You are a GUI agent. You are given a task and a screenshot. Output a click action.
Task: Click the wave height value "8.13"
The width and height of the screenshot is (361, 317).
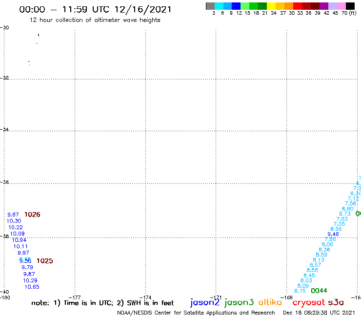click(x=319, y=260)
